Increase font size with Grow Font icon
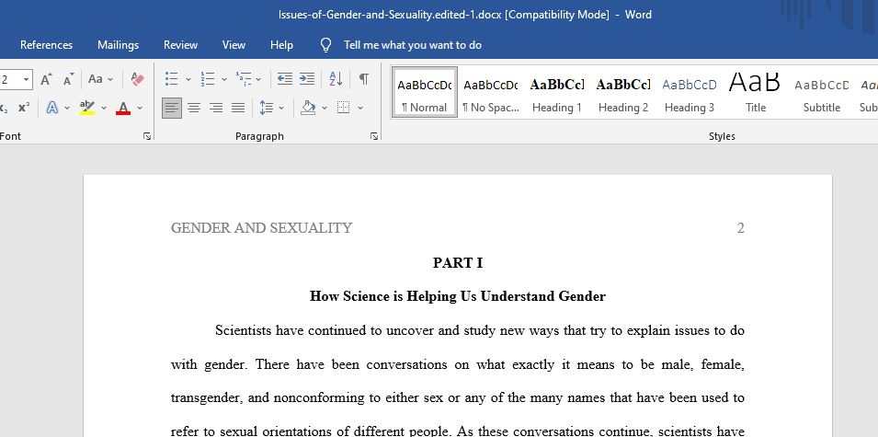Screen dimensions: 878x437 [47, 79]
